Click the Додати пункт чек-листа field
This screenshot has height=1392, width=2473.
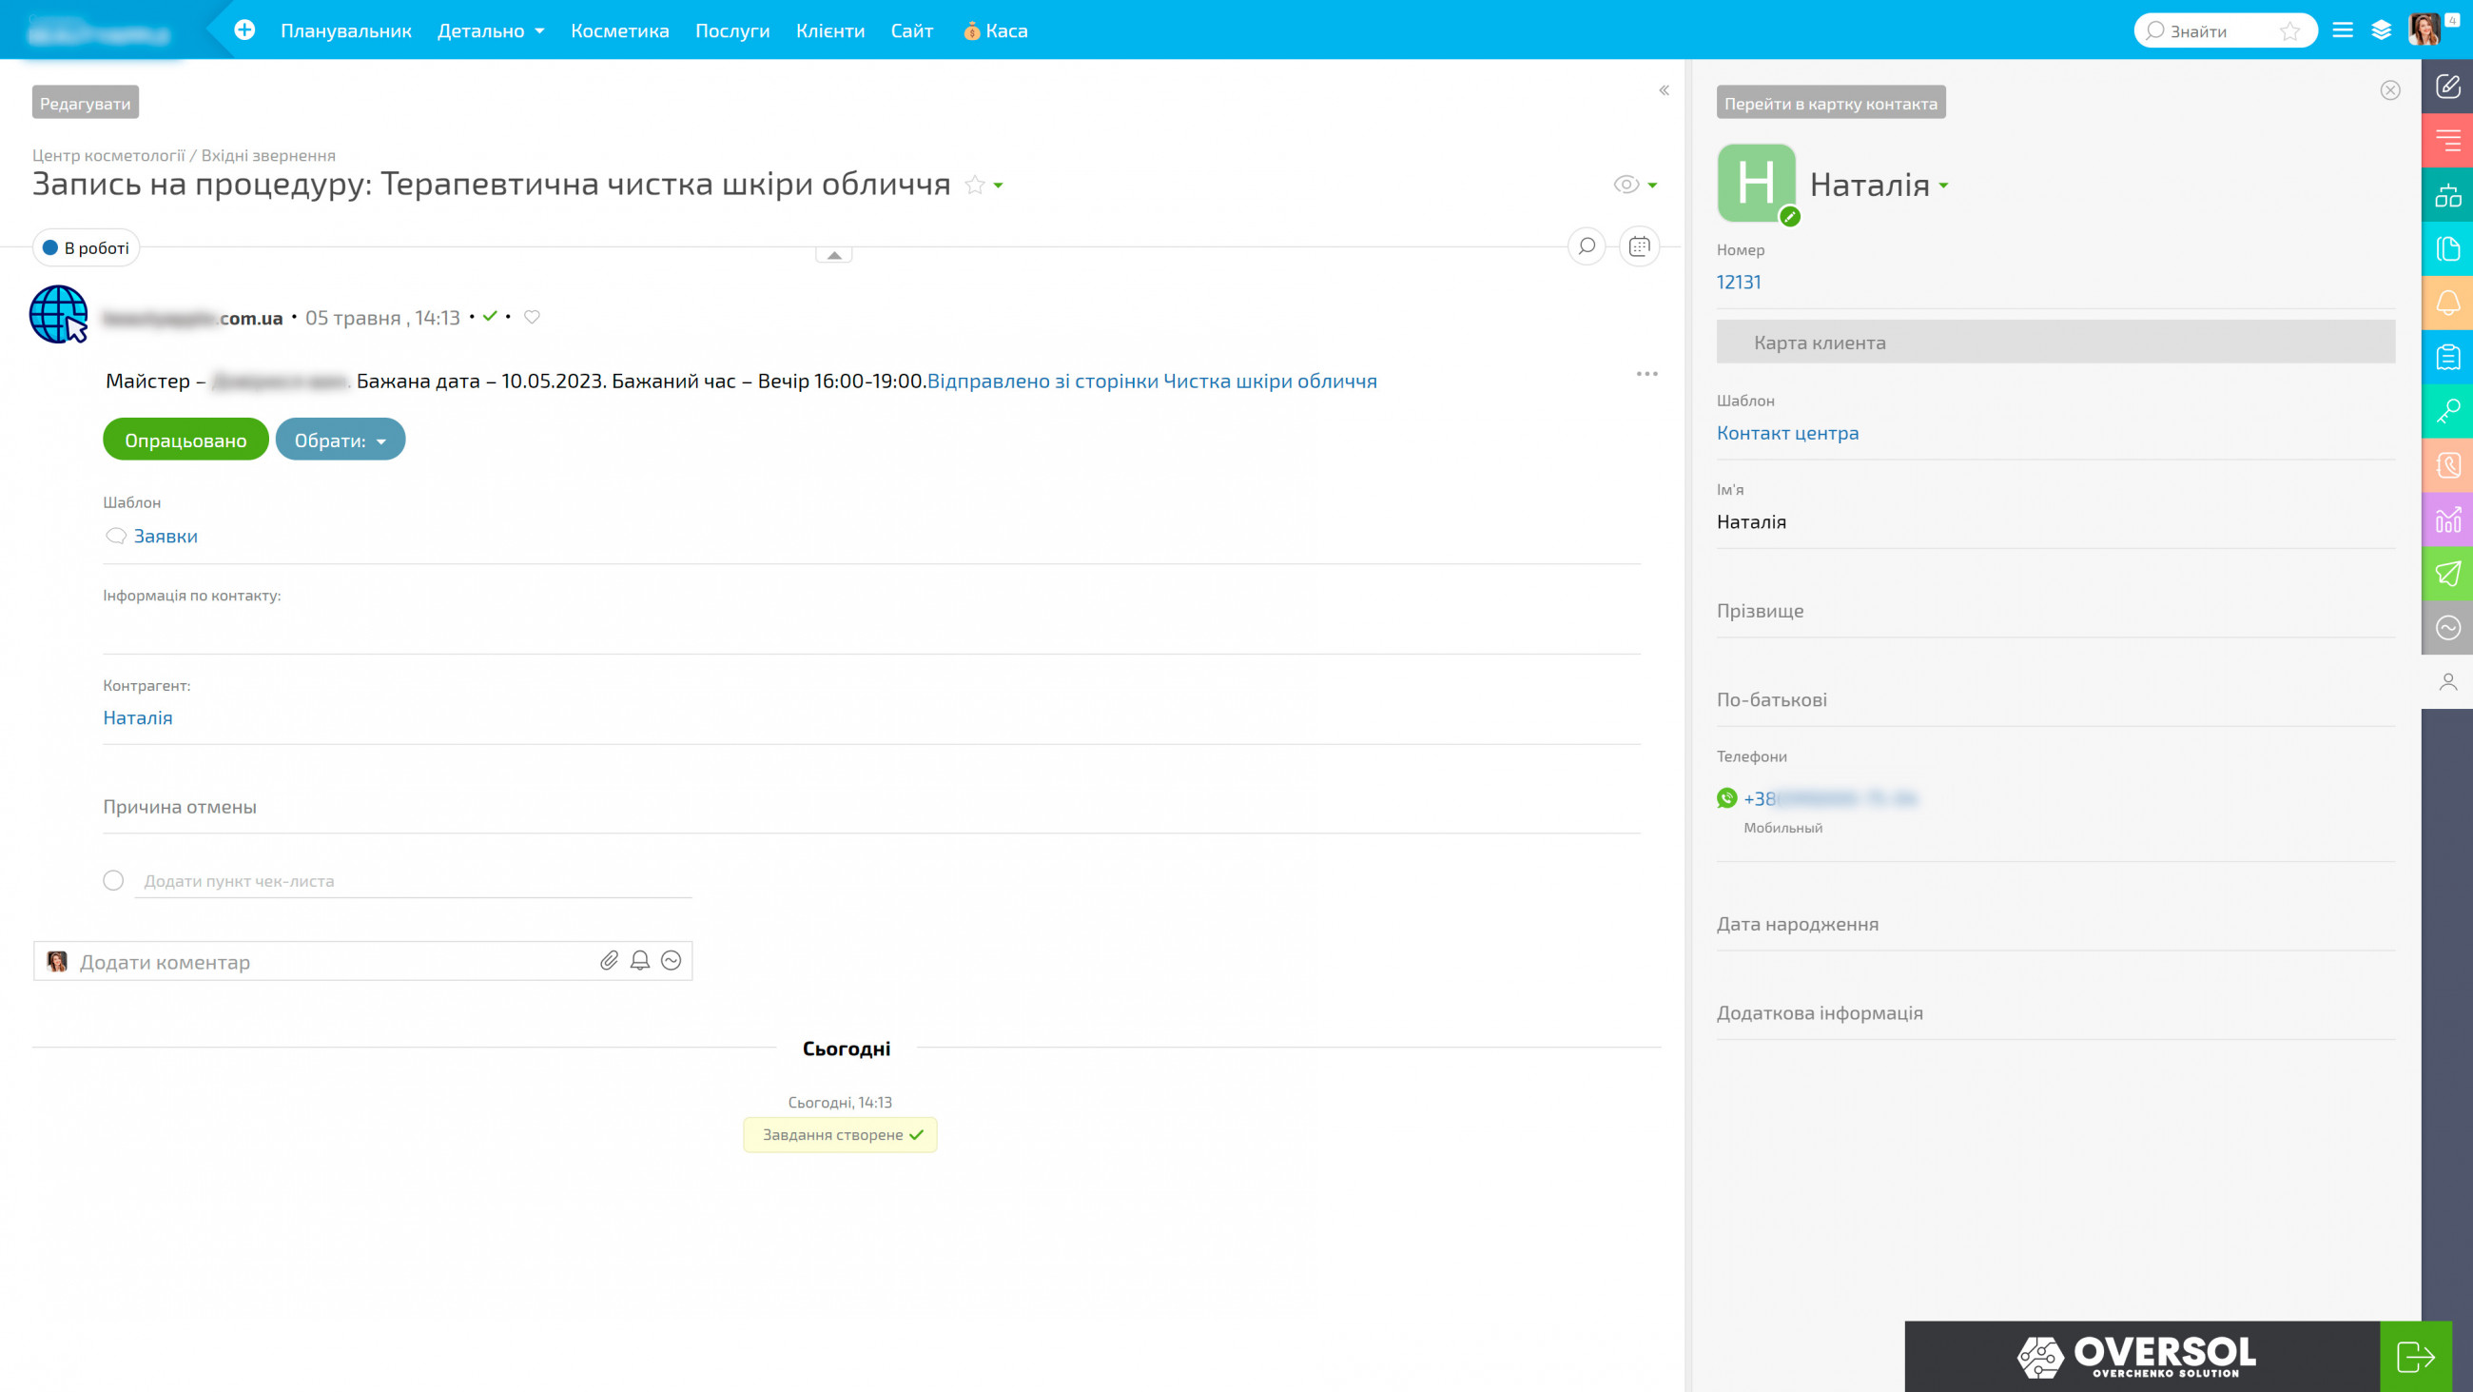413,881
